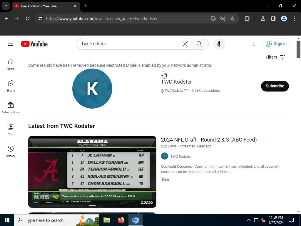301x226 pixels.
Task: Clear the search box with X
Action: (185, 44)
